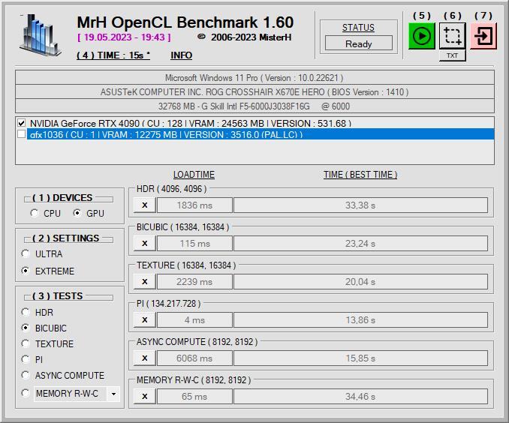This screenshot has width=509, height=423.
Task: Choose the EXTREME setting
Action: (x=26, y=271)
